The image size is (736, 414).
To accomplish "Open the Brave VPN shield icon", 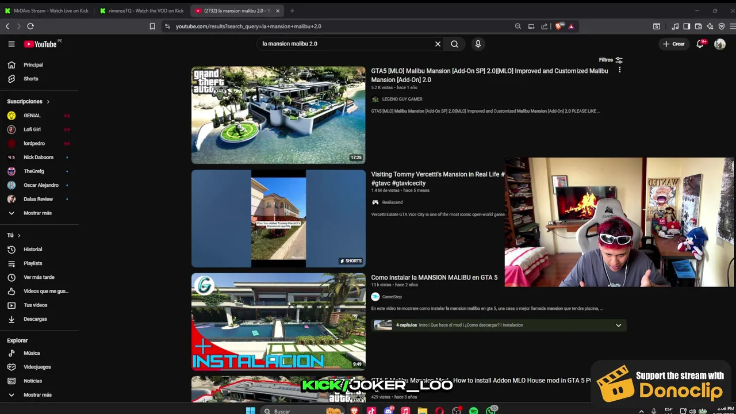I will tap(721, 26).
